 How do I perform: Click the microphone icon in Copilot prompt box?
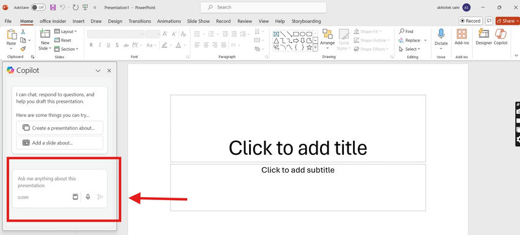coord(88,197)
